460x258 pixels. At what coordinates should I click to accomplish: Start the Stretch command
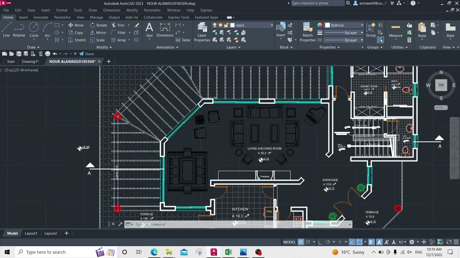click(x=77, y=40)
